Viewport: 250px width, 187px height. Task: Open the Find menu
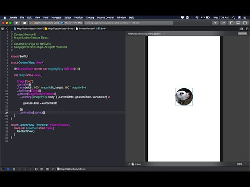coord(46,18)
